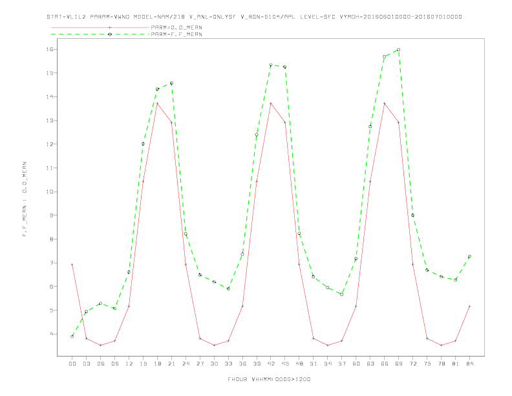Click green circle data point at hour 00
The image size is (512, 396).
tap(72, 336)
